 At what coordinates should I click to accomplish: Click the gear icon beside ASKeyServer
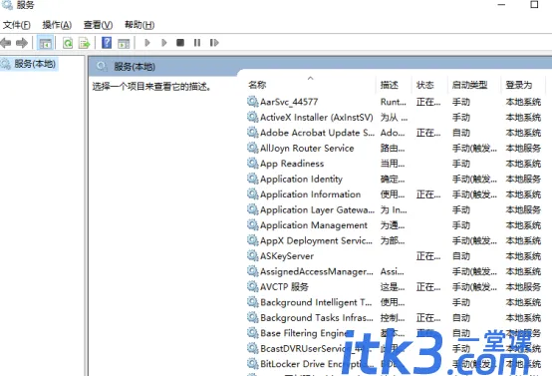(252, 256)
